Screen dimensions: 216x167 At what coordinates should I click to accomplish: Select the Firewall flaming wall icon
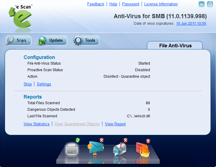(x=143, y=149)
